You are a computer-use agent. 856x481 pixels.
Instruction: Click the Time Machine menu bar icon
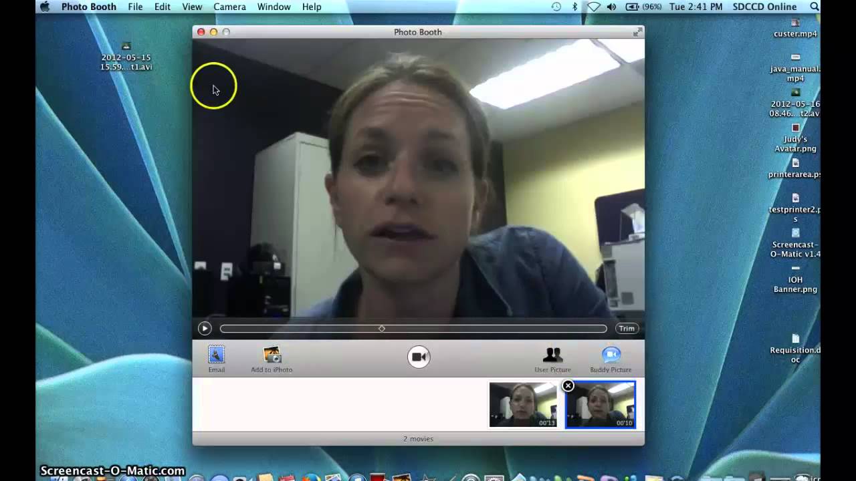coord(556,7)
